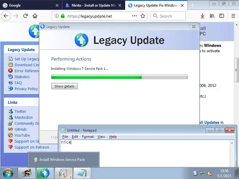239x179 pixels.
Task: Click the browser Search box
Action: pos(168,16)
